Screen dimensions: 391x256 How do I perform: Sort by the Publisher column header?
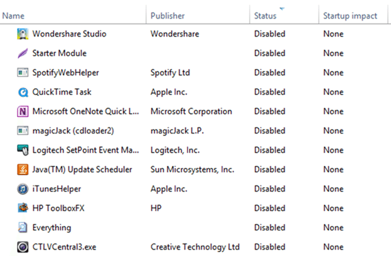[x=168, y=16]
